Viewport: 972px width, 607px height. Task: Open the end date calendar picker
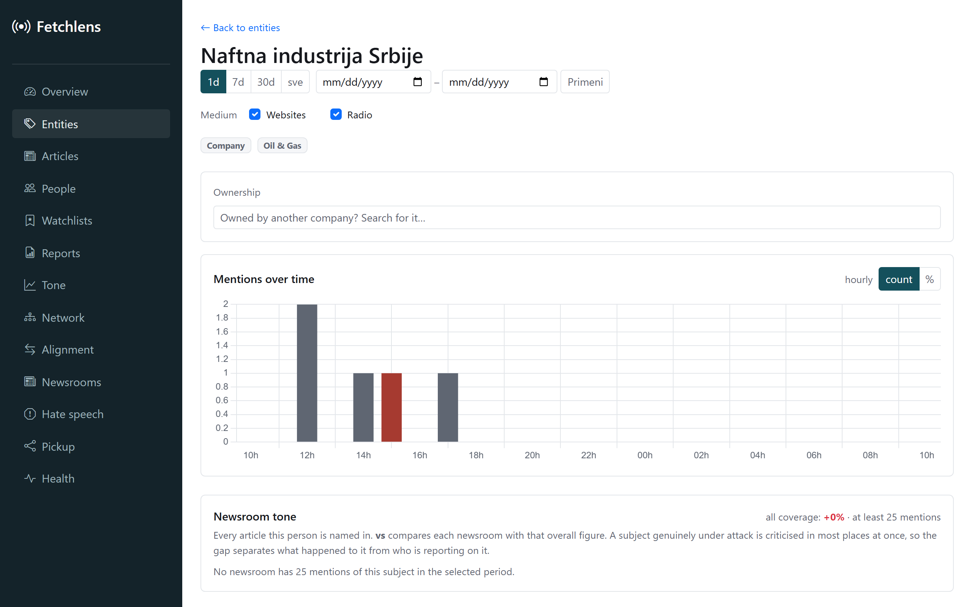(x=544, y=82)
